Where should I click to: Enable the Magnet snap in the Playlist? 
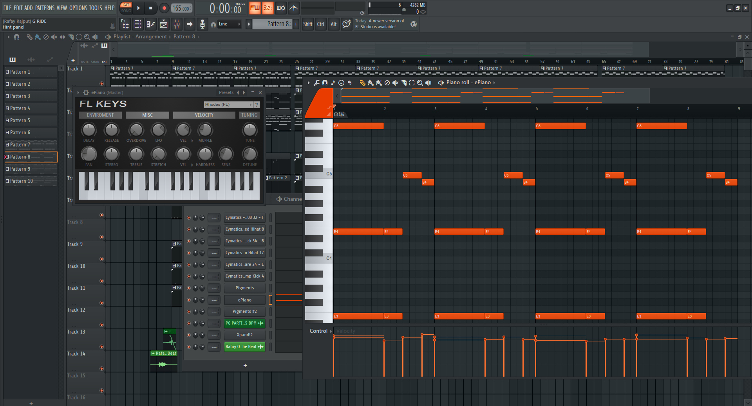coord(16,37)
